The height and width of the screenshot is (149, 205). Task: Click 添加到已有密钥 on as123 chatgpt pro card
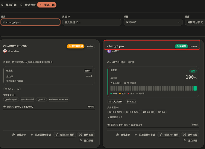click(145, 135)
